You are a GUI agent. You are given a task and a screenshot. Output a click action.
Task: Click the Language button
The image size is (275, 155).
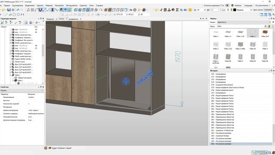click(248, 6)
